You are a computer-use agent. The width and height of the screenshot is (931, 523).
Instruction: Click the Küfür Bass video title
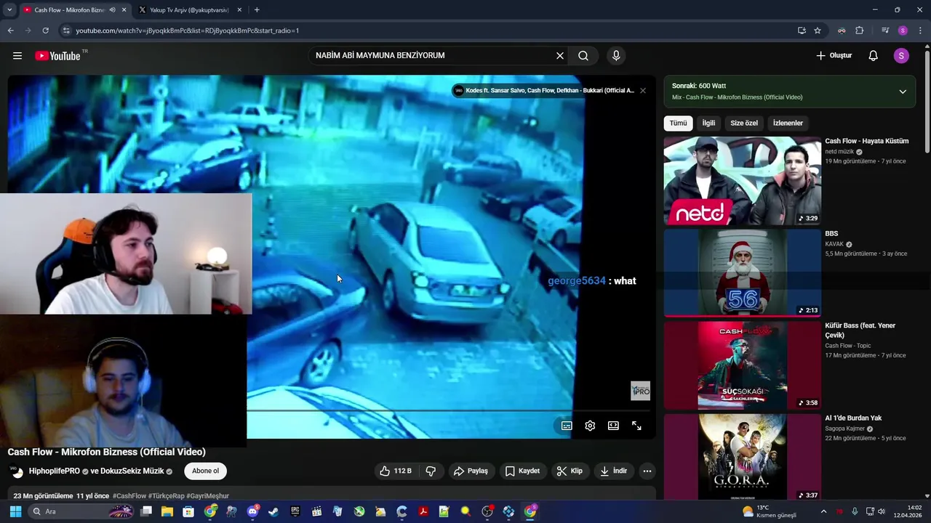click(x=860, y=331)
